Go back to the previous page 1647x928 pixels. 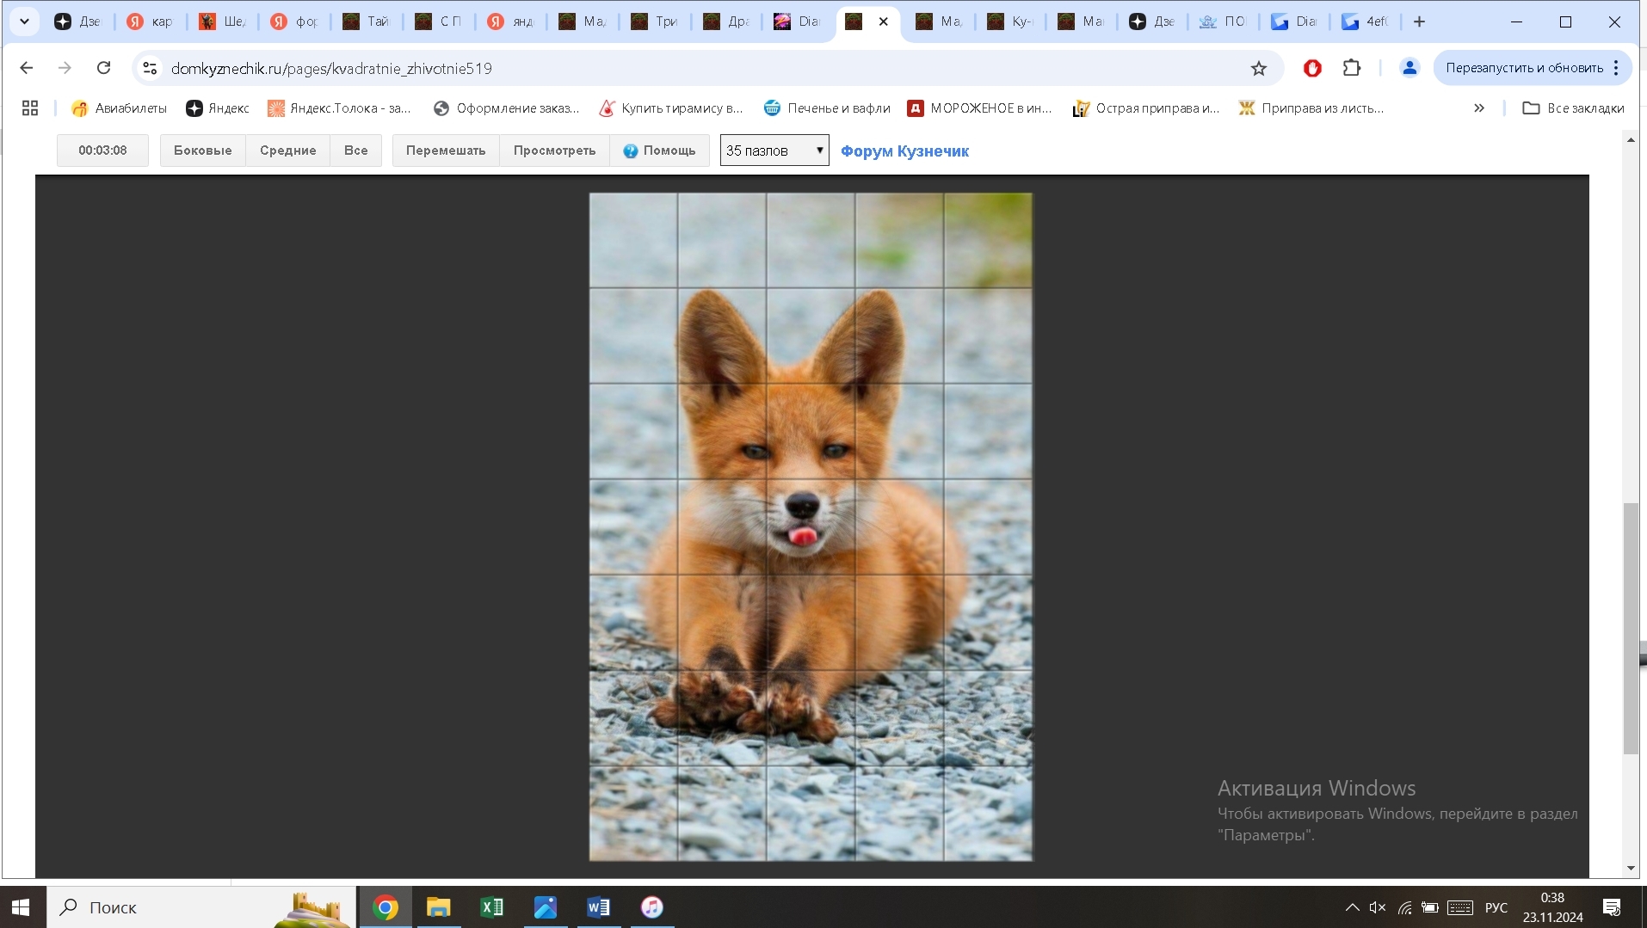click(x=27, y=68)
